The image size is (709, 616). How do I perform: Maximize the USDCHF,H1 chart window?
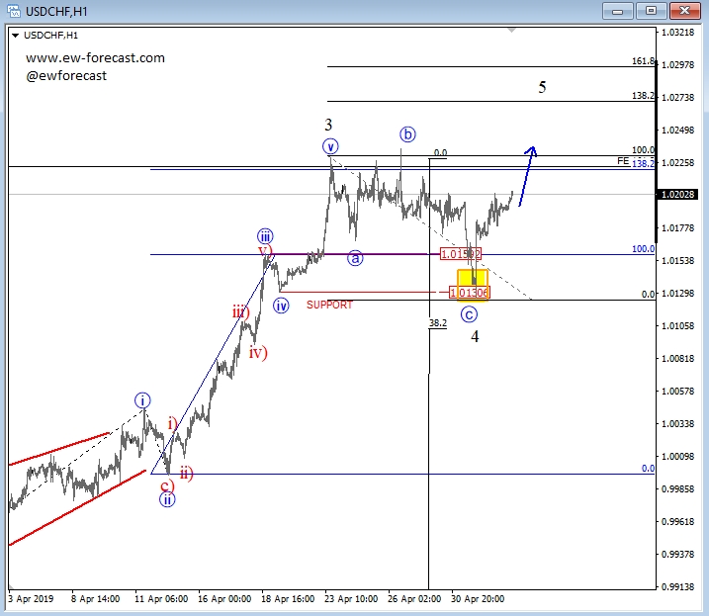[651, 11]
